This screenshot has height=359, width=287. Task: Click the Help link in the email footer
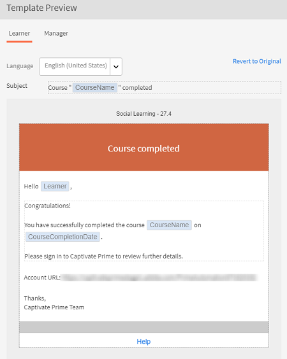143,341
